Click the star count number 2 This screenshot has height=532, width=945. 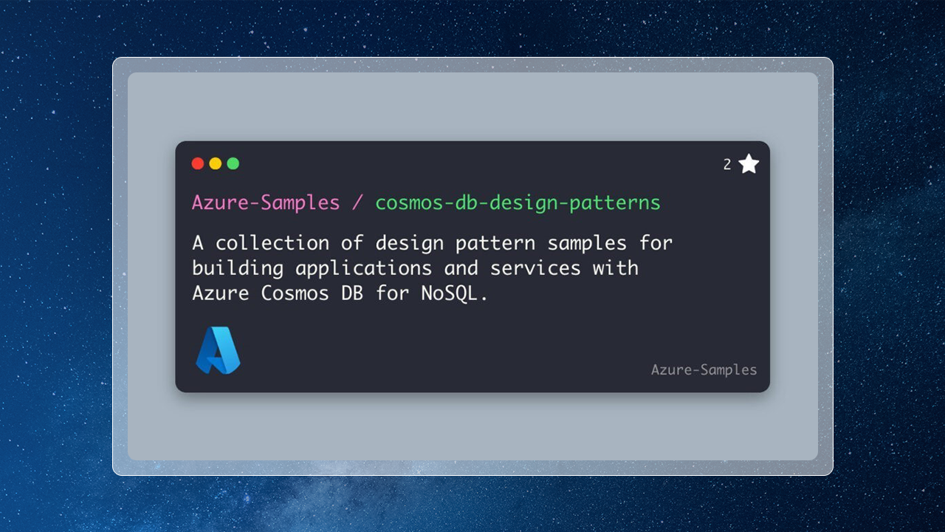pos(727,165)
